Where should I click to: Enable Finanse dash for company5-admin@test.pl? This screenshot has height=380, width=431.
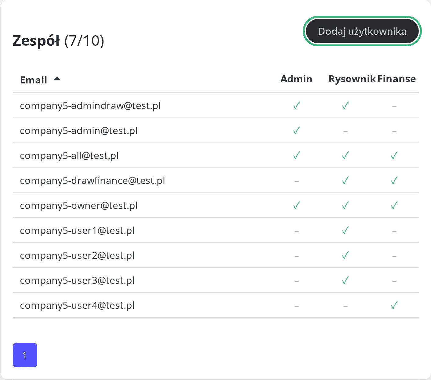394,132
